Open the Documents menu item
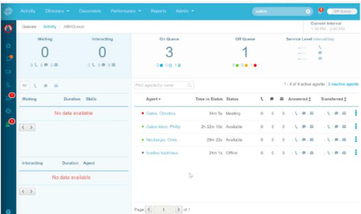Image resolution: width=361 pixels, height=214 pixels. click(90, 11)
